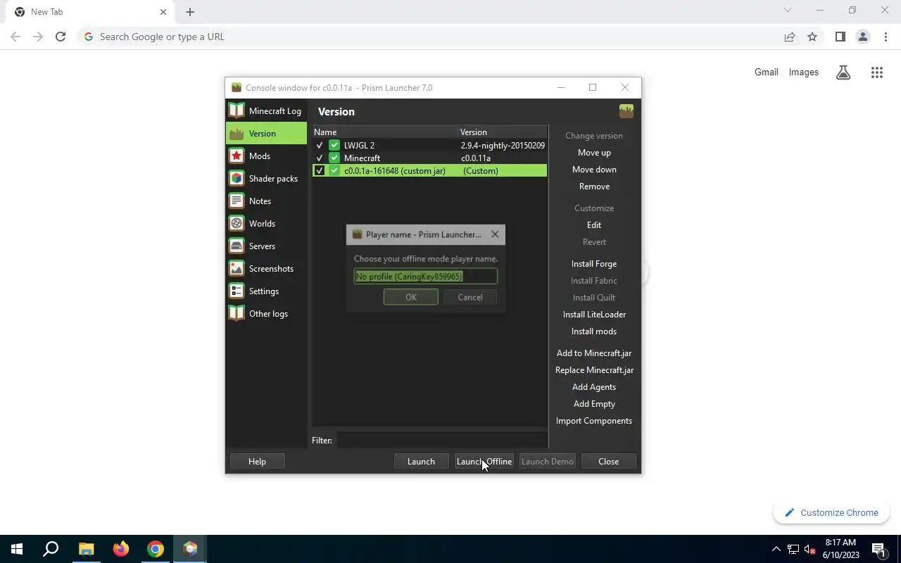Click Import Components button
Image resolution: width=901 pixels, height=563 pixels.
[594, 421]
